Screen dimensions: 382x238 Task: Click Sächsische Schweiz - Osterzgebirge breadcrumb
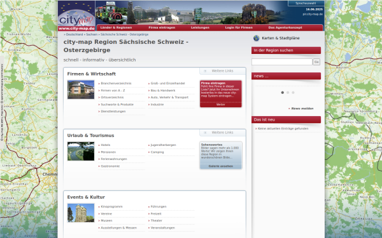click(124, 34)
